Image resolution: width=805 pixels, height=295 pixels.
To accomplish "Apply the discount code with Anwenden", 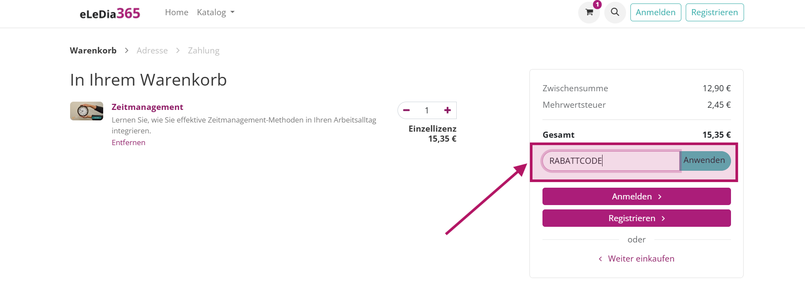I will (705, 161).
